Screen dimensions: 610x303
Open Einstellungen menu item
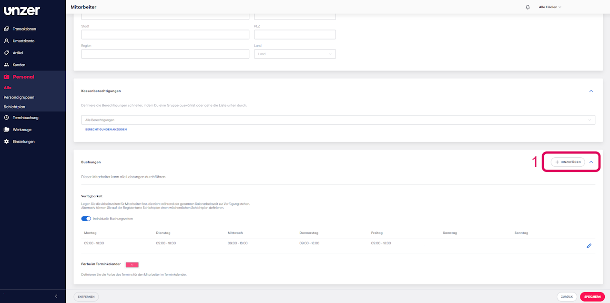(x=24, y=141)
